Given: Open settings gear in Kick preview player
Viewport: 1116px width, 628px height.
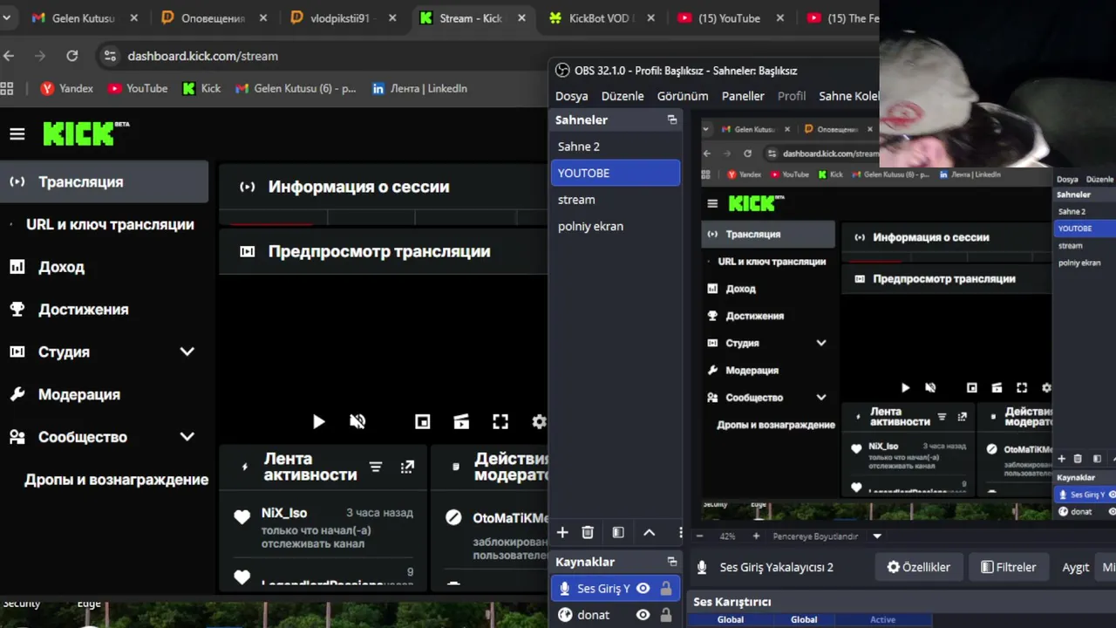Looking at the screenshot, I should pyautogui.click(x=539, y=422).
